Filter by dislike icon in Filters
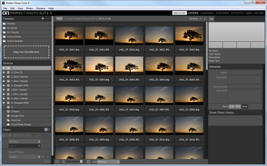 [10, 136]
